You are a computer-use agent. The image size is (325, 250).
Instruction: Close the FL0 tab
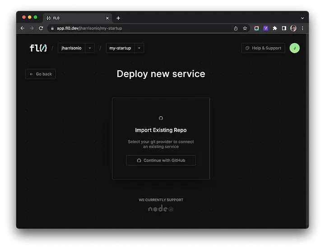coord(107,18)
